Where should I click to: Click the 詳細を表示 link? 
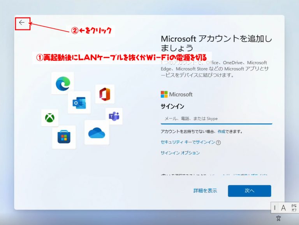205,190
